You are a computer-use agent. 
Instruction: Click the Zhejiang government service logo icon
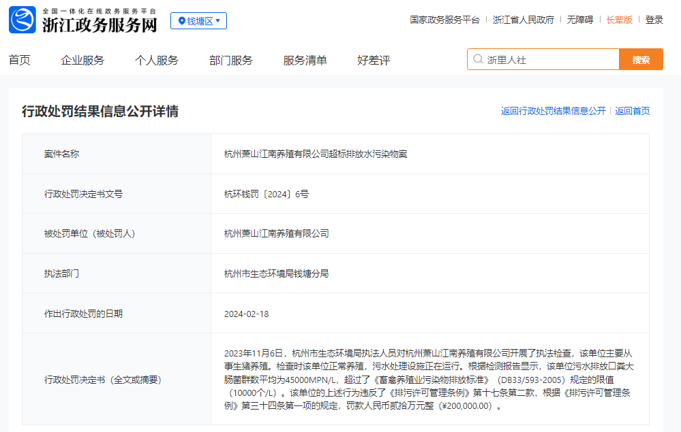22,20
